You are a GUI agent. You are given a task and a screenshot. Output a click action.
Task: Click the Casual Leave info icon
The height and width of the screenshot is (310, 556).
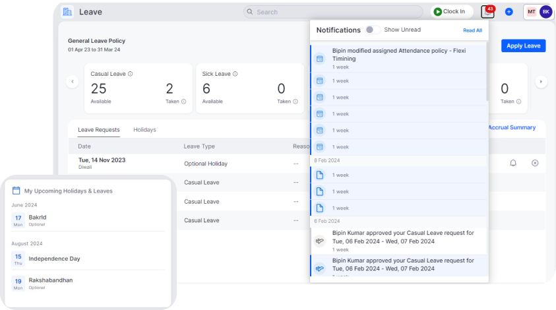coord(130,74)
